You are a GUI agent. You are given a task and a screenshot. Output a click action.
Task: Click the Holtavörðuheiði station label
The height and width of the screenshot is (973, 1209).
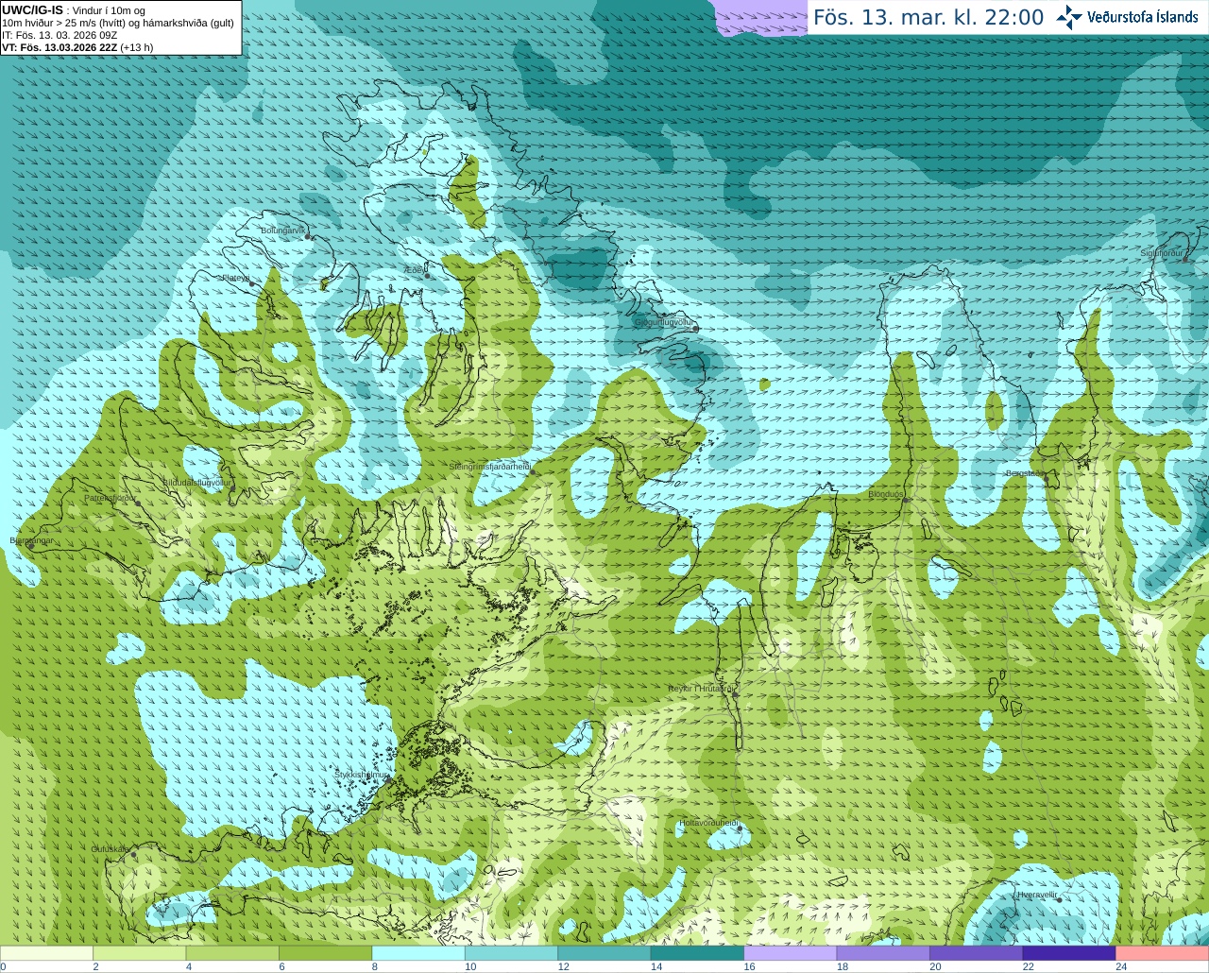[x=708, y=823]
